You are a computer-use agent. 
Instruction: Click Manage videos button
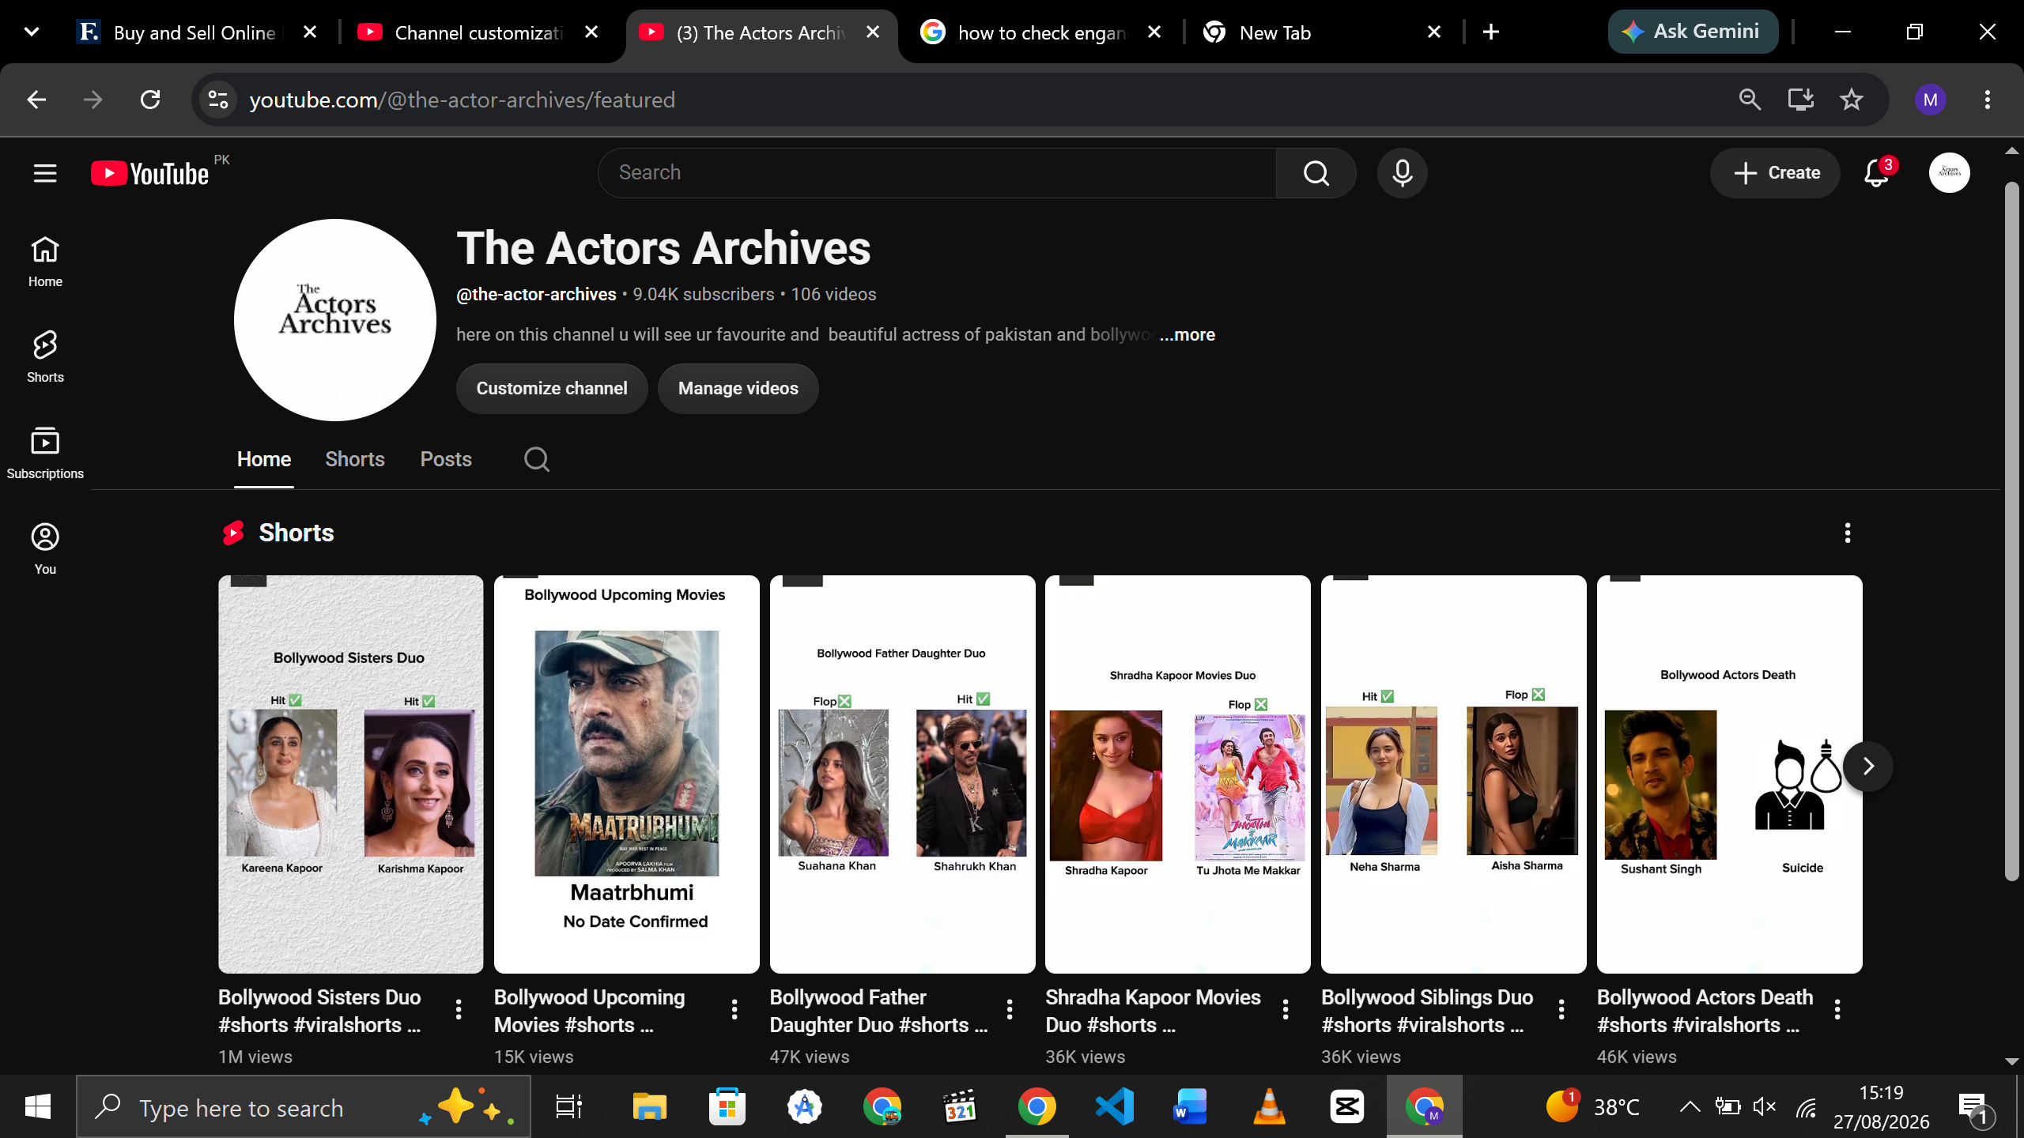tap(738, 388)
